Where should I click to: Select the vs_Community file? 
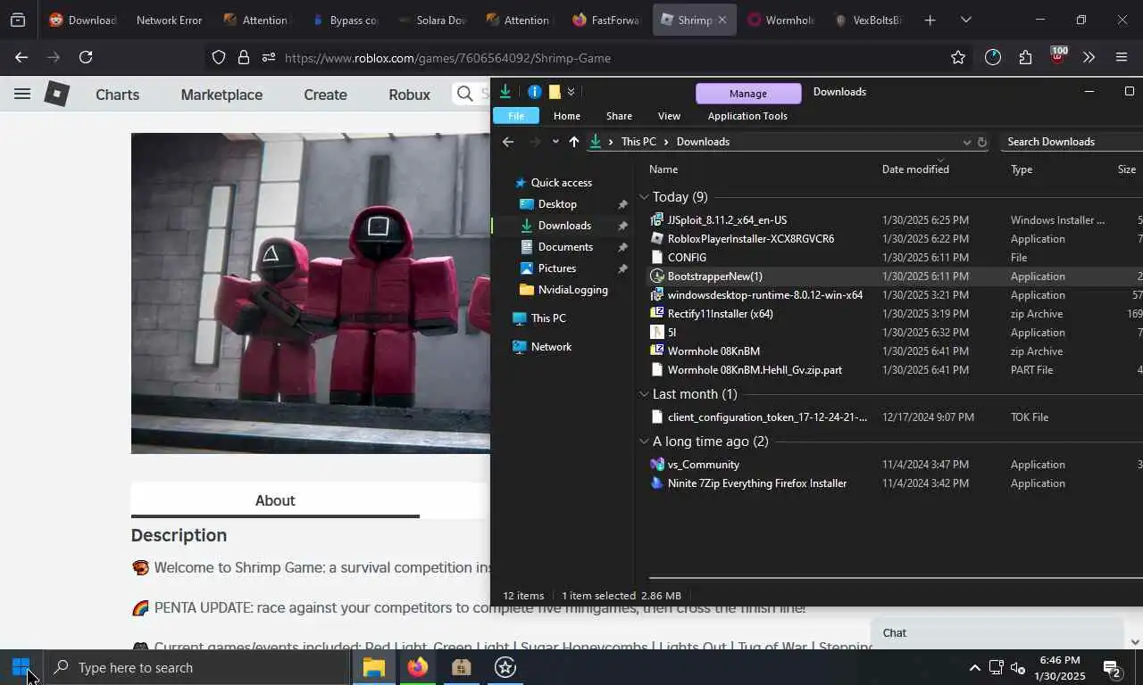click(703, 465)
